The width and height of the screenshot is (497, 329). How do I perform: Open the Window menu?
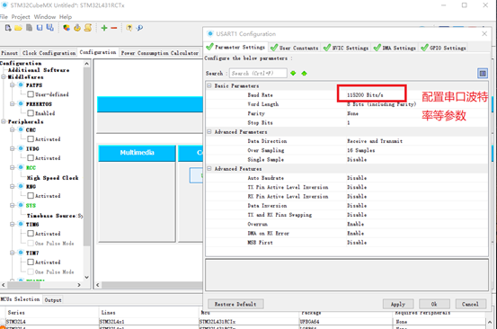coord(45,17)
